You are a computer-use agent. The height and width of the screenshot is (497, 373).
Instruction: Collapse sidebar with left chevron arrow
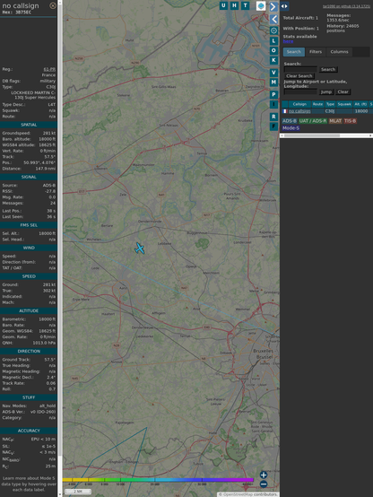point(273,20)
